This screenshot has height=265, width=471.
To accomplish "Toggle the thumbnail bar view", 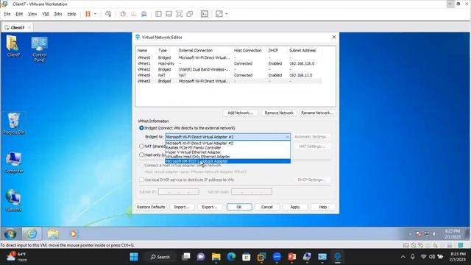I will pos(169,14).
